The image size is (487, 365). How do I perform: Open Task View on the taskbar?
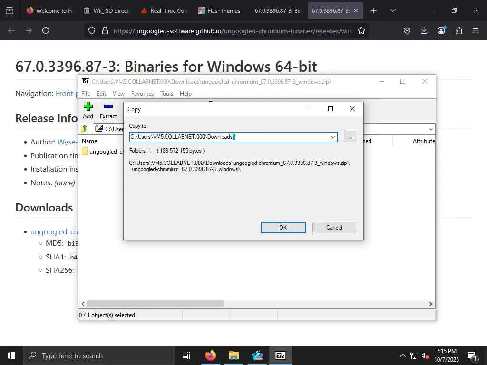coord(186,355)
